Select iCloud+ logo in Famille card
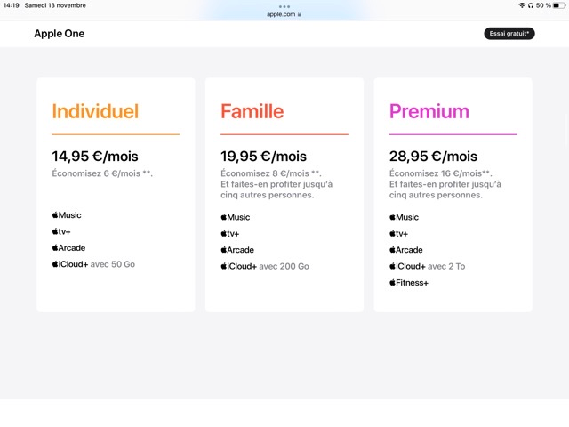Viewport: 569px width, 427px height. pyautogui.click(x=239, y=266)
